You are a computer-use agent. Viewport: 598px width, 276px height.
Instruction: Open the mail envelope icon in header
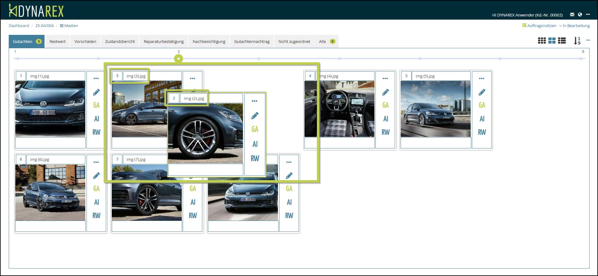tap(572, 15)
